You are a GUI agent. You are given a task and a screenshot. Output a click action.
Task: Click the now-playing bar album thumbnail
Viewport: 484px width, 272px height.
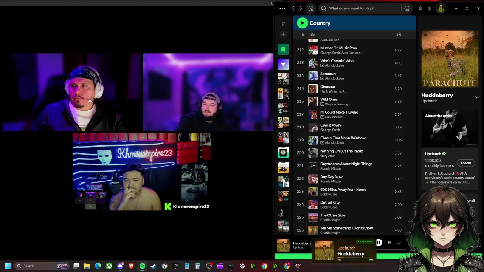(283, 245)
